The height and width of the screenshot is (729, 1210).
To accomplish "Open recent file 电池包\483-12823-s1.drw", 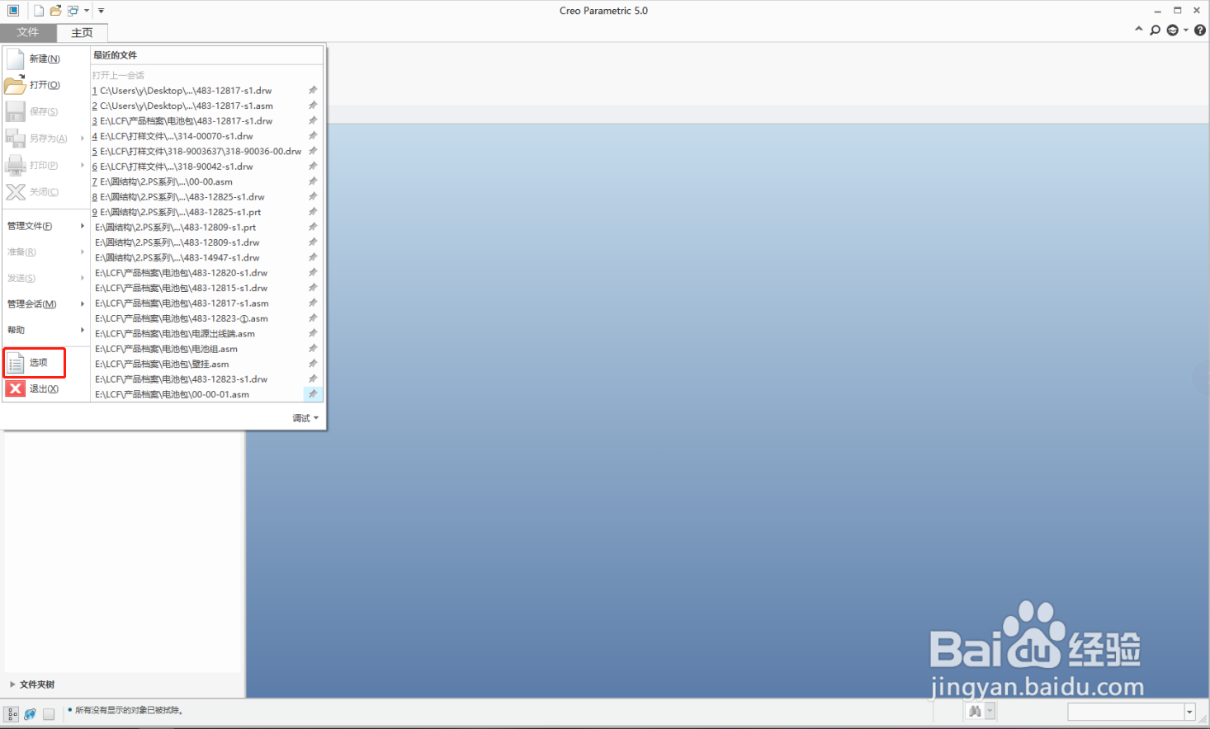I will (x=182, y=379).
